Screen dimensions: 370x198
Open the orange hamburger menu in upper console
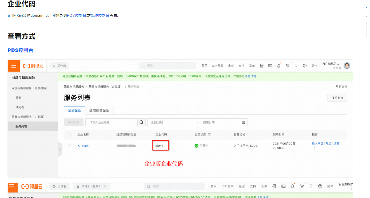click(x=14, y=66)
